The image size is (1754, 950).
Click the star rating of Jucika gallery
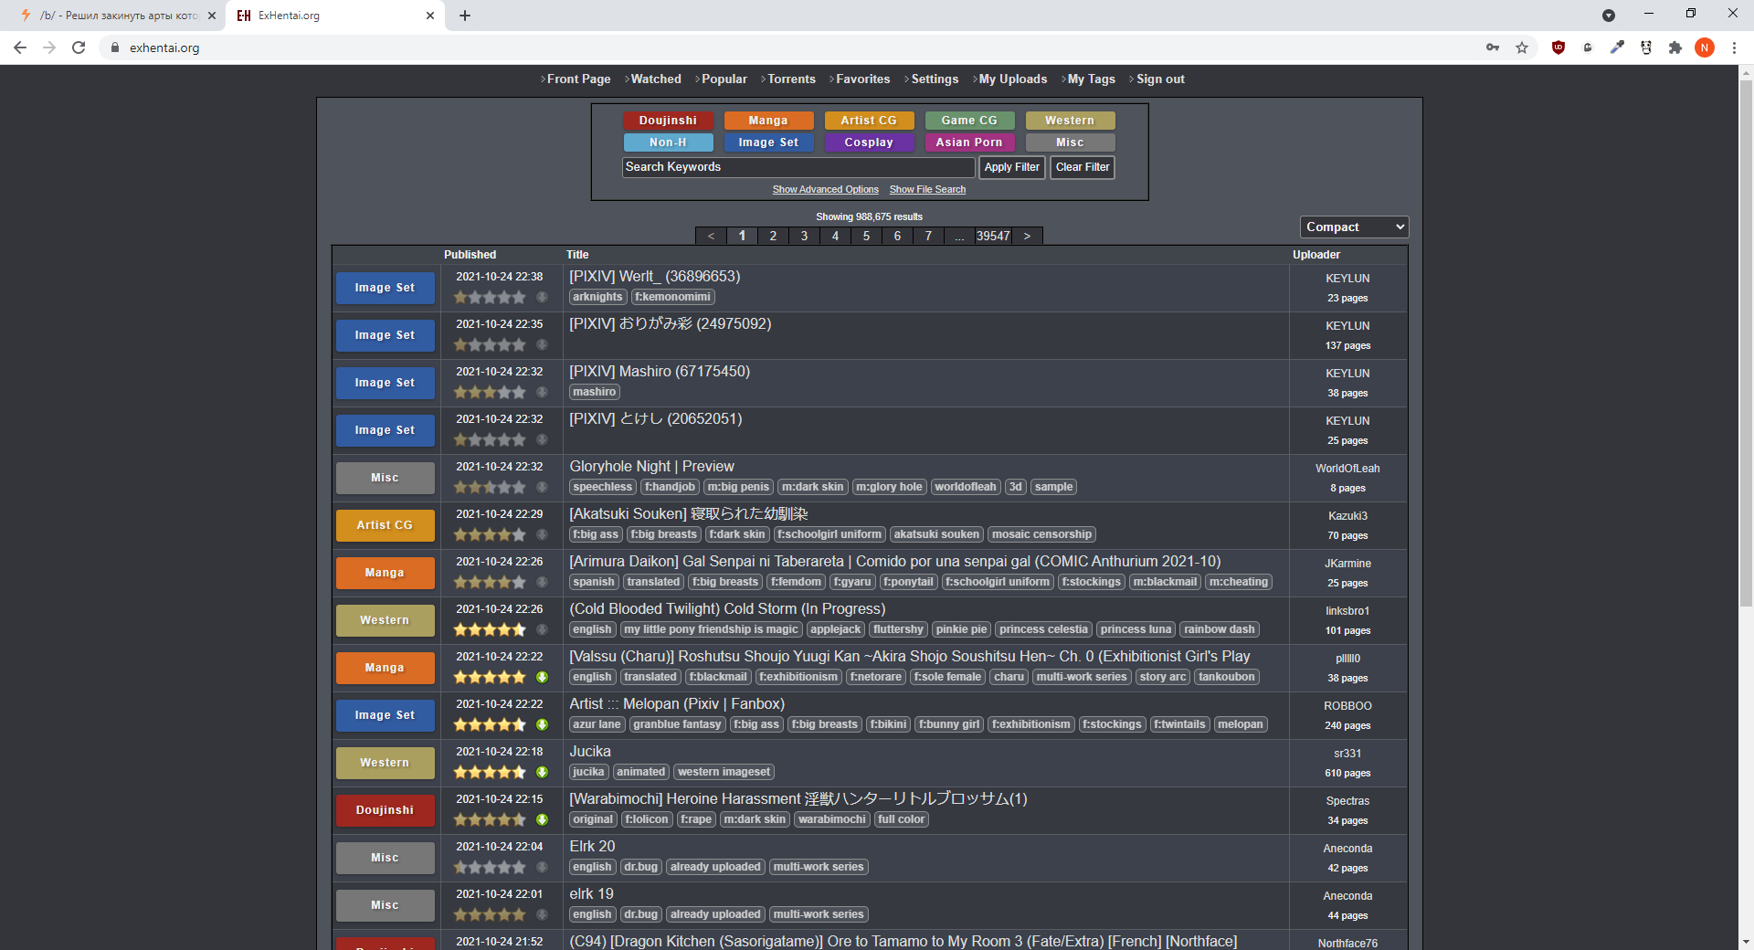click(490, 772)
